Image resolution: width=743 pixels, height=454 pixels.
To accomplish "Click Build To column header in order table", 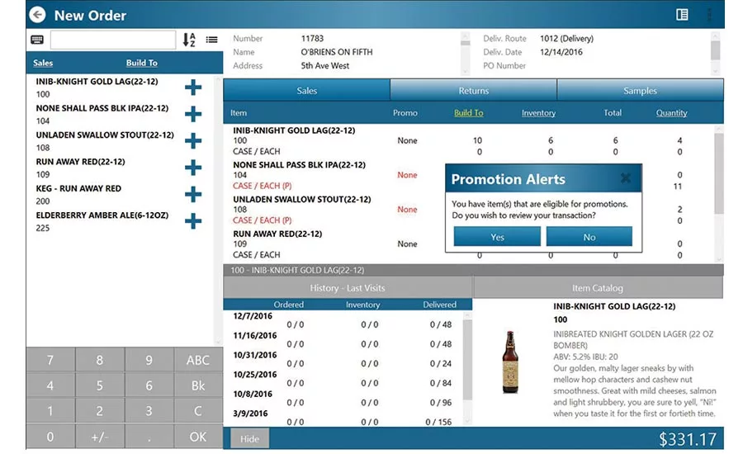I will click(x=469, y=113).
